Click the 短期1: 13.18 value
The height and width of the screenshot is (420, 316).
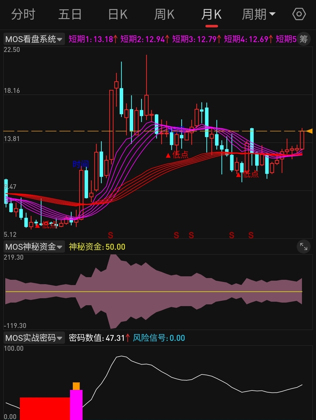[x=93, y=39]
